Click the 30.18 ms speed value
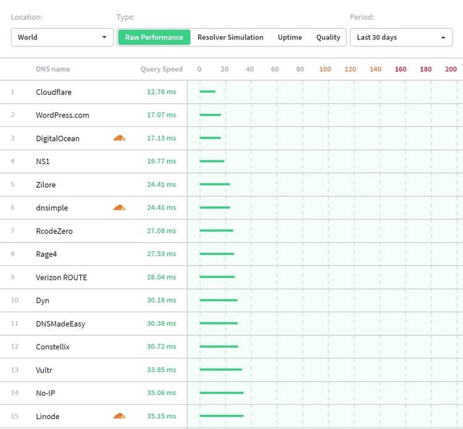 point(162,300)
